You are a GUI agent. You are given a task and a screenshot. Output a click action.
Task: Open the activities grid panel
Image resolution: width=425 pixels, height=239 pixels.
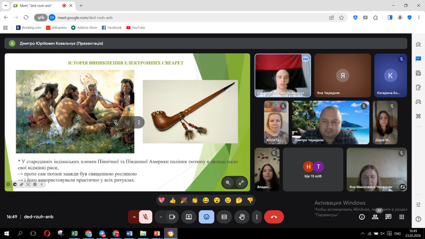(402, 217)
